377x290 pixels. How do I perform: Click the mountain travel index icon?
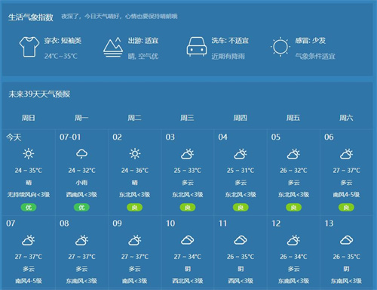click(113, 48)
